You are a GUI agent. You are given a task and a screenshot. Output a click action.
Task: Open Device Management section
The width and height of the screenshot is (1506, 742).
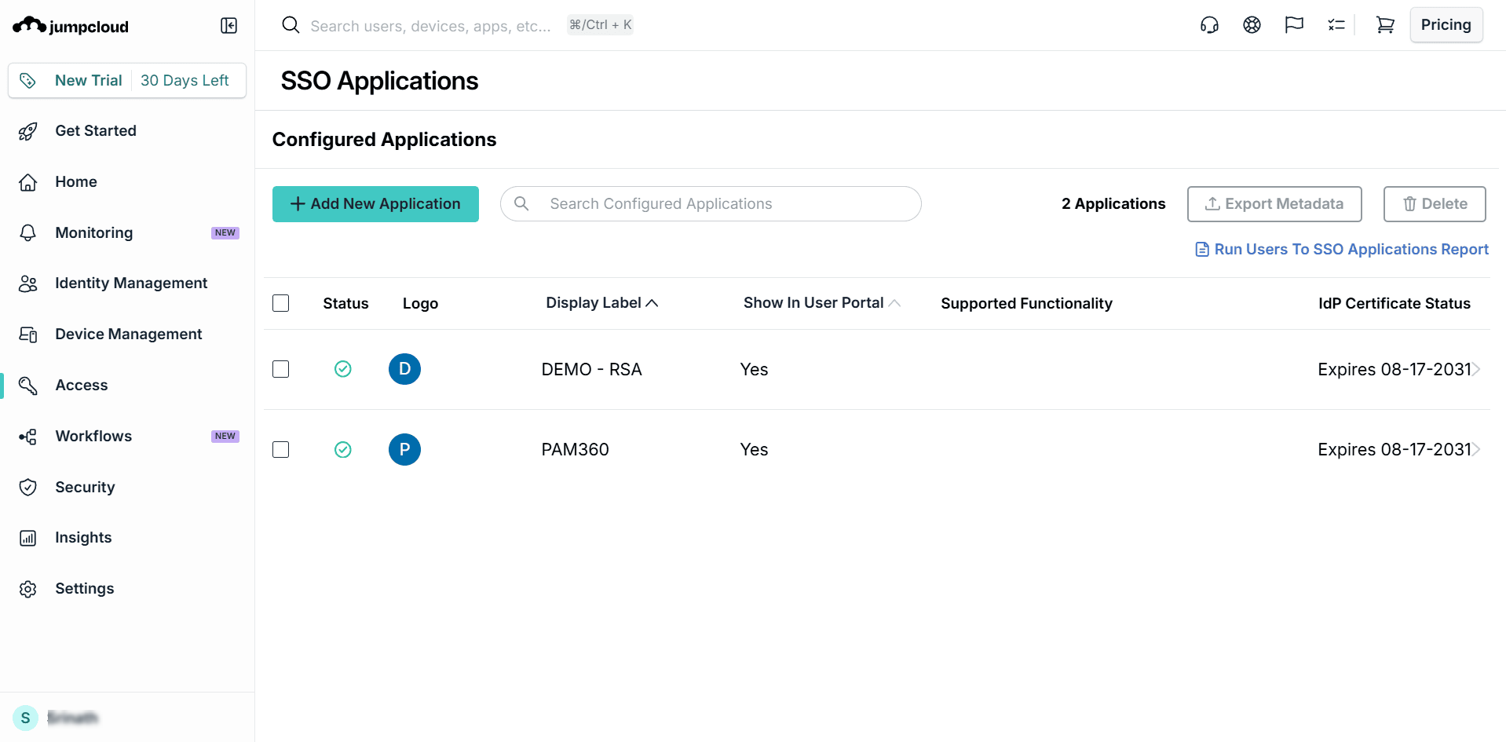pyautogui.click(x=127, y=334)
